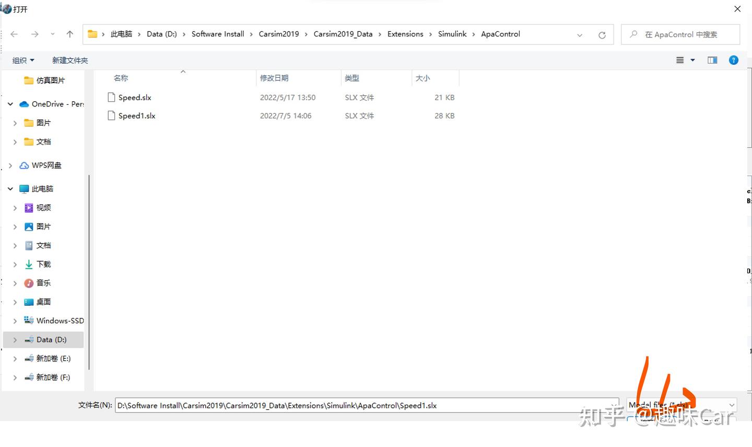Open the 下载 folder

[x=38, y=264]
